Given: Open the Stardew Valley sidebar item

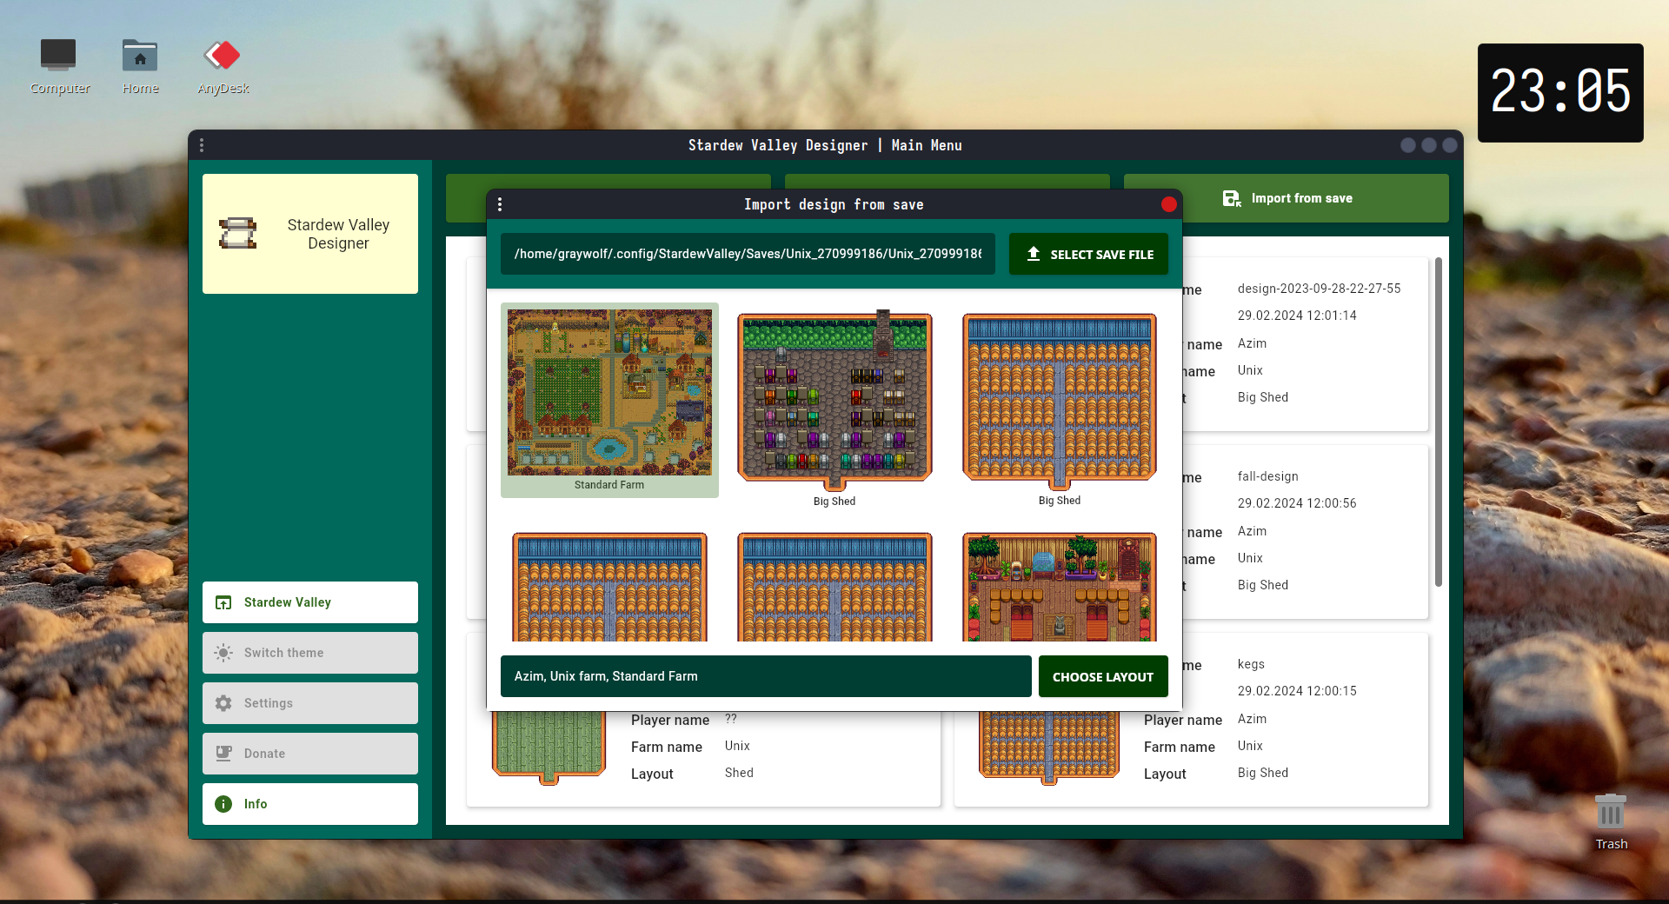Looking at the screenshot, I should 310,602.
